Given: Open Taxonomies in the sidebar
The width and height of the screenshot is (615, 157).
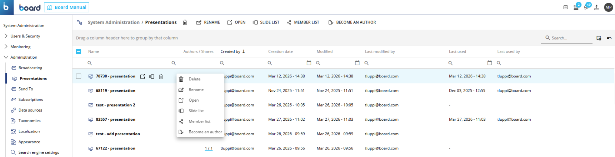Looking at the screenshot, I should (30, 121).
